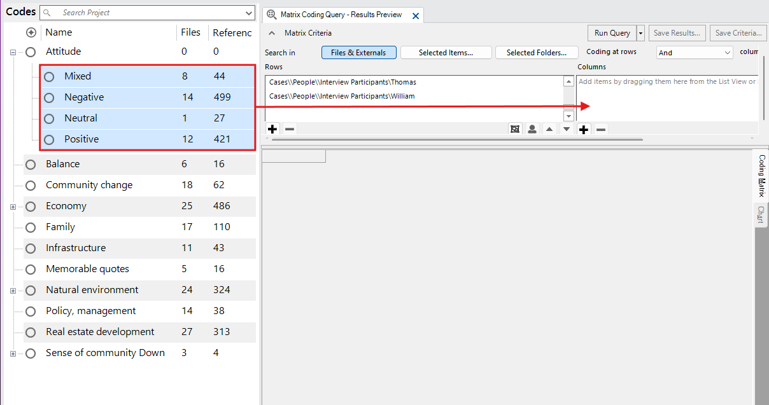Switch to the Chart side tab
769x405 pixels.
tap(761, 215)
